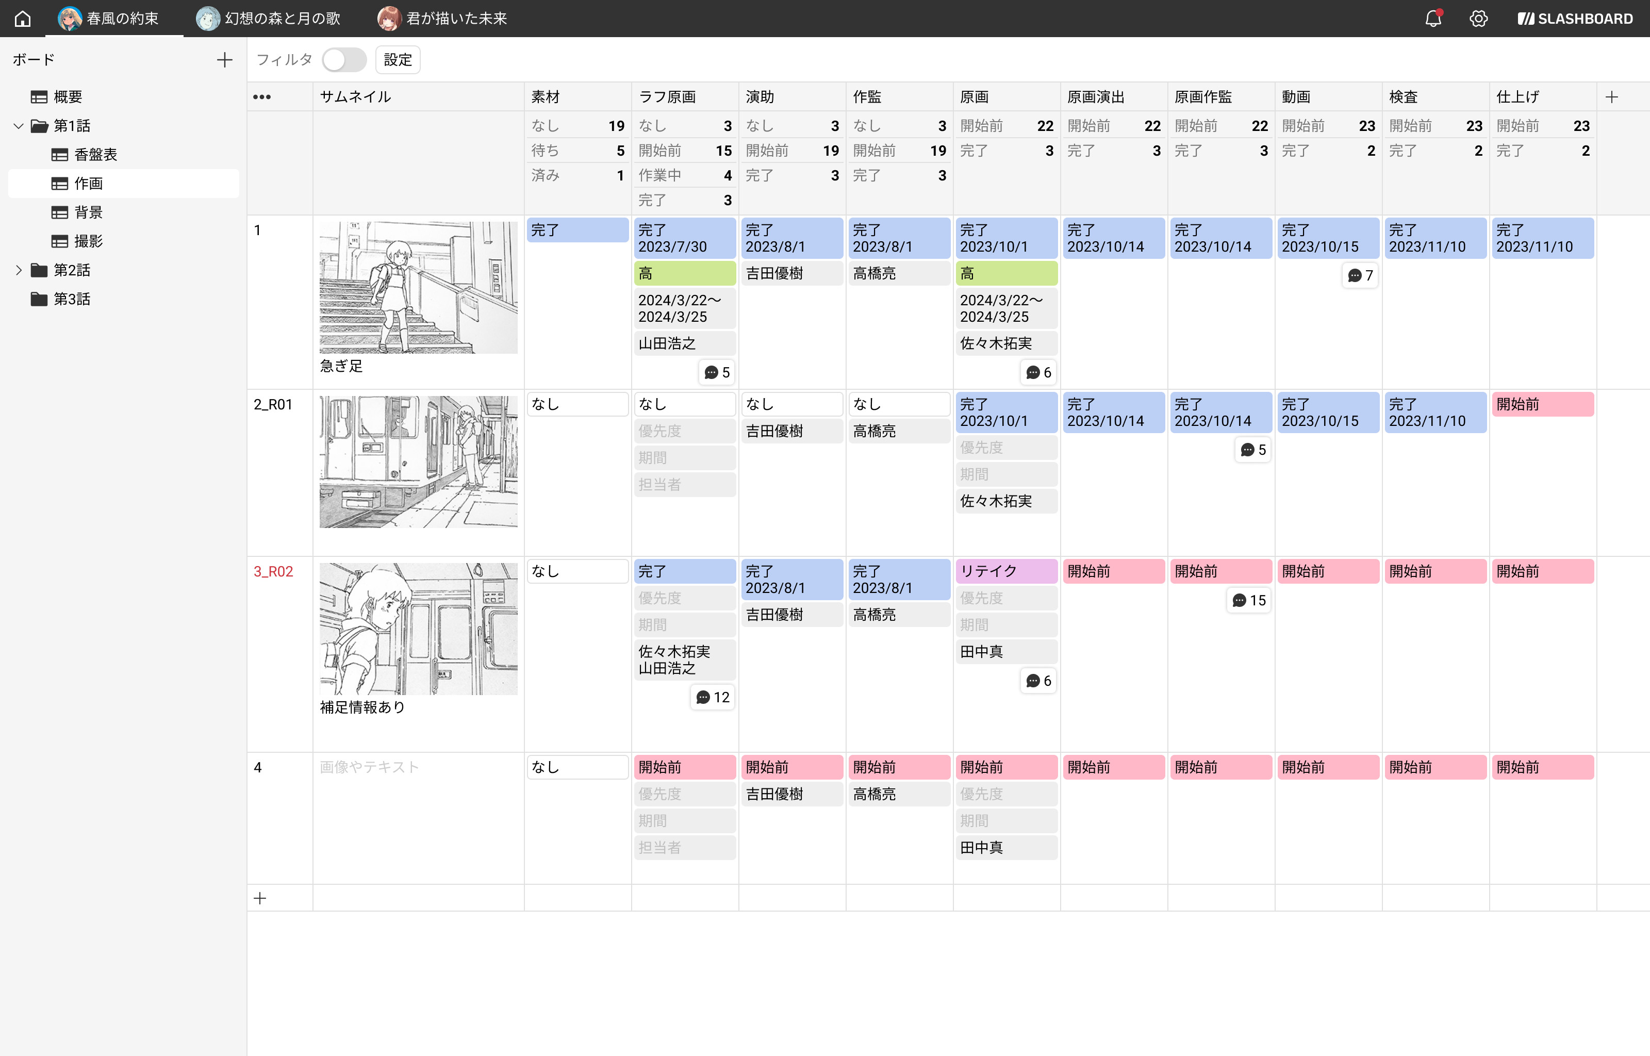Expand the 第2話 tree item
This screenshot has width=1650, height=1056.
[x=19, y=270]
